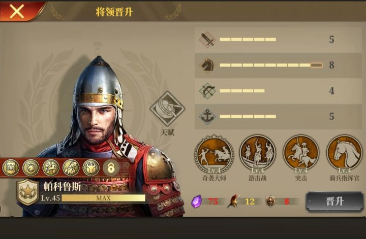Select the first medal in ribbon row
Viewport: 366px width, 239px height.
(11, 167)
